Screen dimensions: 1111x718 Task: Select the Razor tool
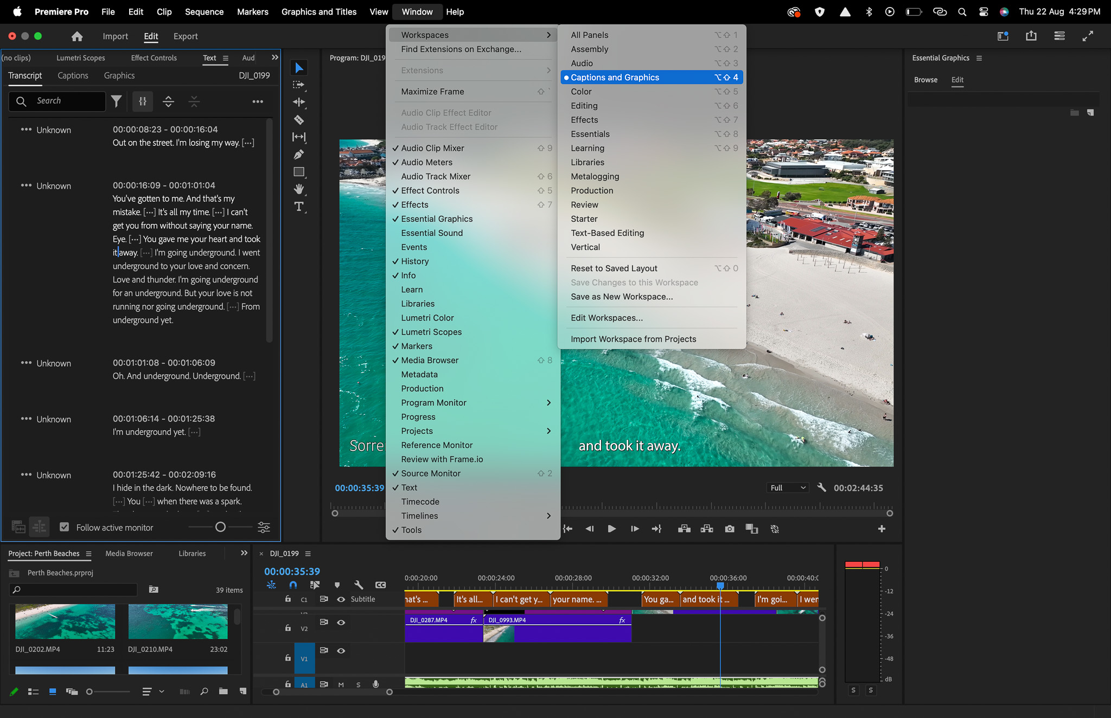tap(299, 119)
